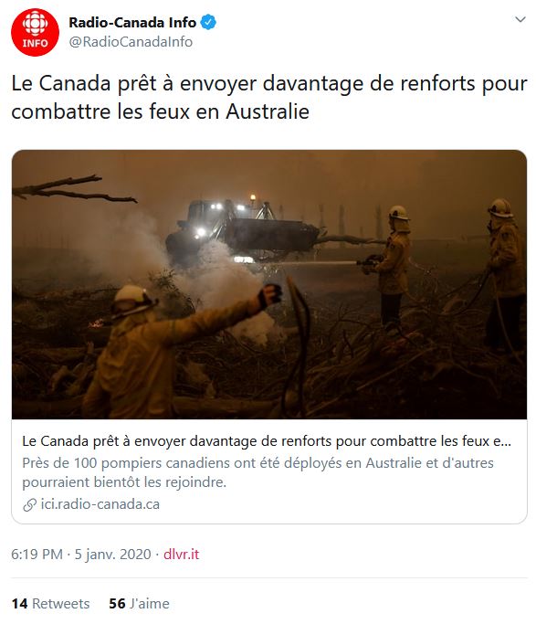Image resolution: width=536 pixels, height=624 pixels.
Task: Open the tweet options chevron menu
Action: click(520, 19)
